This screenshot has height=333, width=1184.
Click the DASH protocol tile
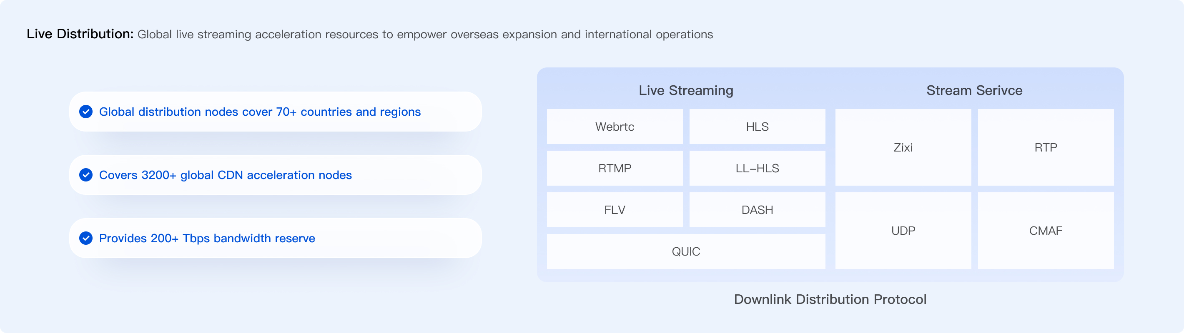[757, 210]
